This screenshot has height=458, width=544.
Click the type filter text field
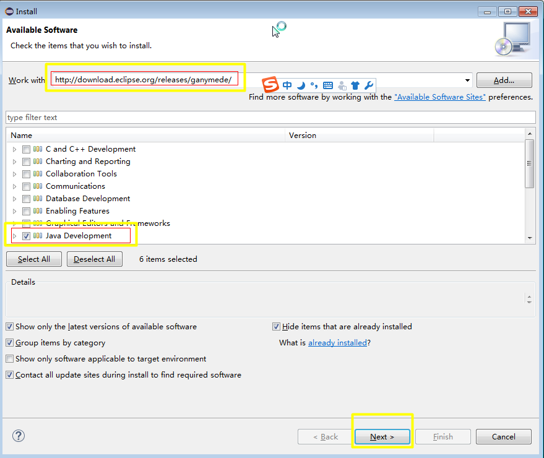click(270, 117)
